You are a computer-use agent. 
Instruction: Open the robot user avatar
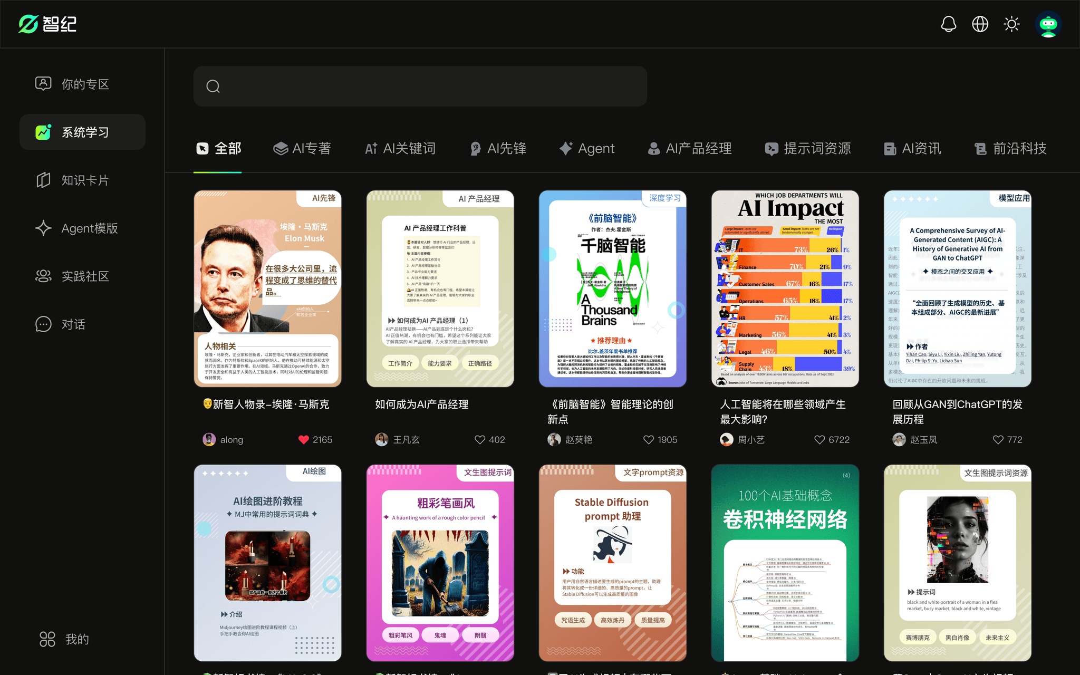point(1048,24)
